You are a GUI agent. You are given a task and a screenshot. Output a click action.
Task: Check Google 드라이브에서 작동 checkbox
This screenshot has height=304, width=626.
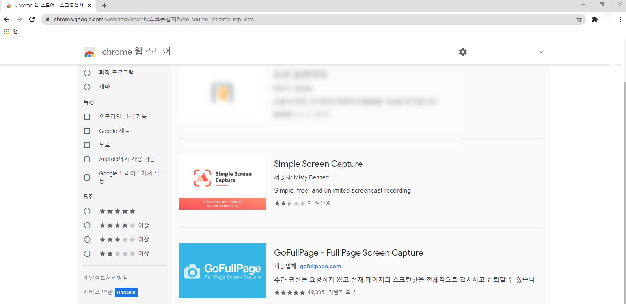tap(87, 177)
